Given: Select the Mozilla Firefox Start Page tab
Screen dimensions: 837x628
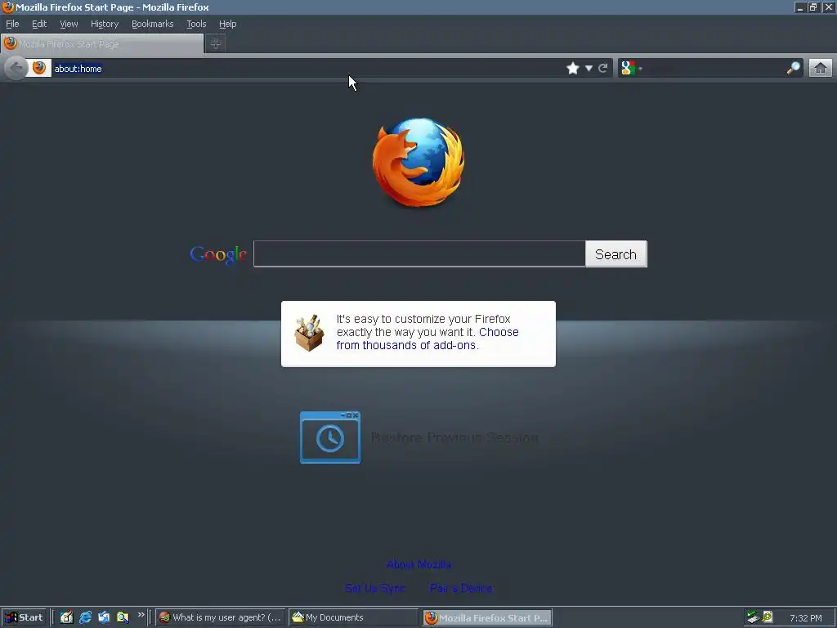Looking at the screenshot, I should coord(102,44).
